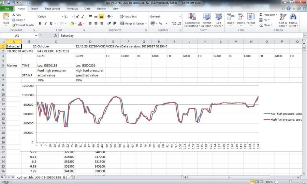Click the AutoSum sigma icon
The image size is (307, 184).
tap(261, 15)
